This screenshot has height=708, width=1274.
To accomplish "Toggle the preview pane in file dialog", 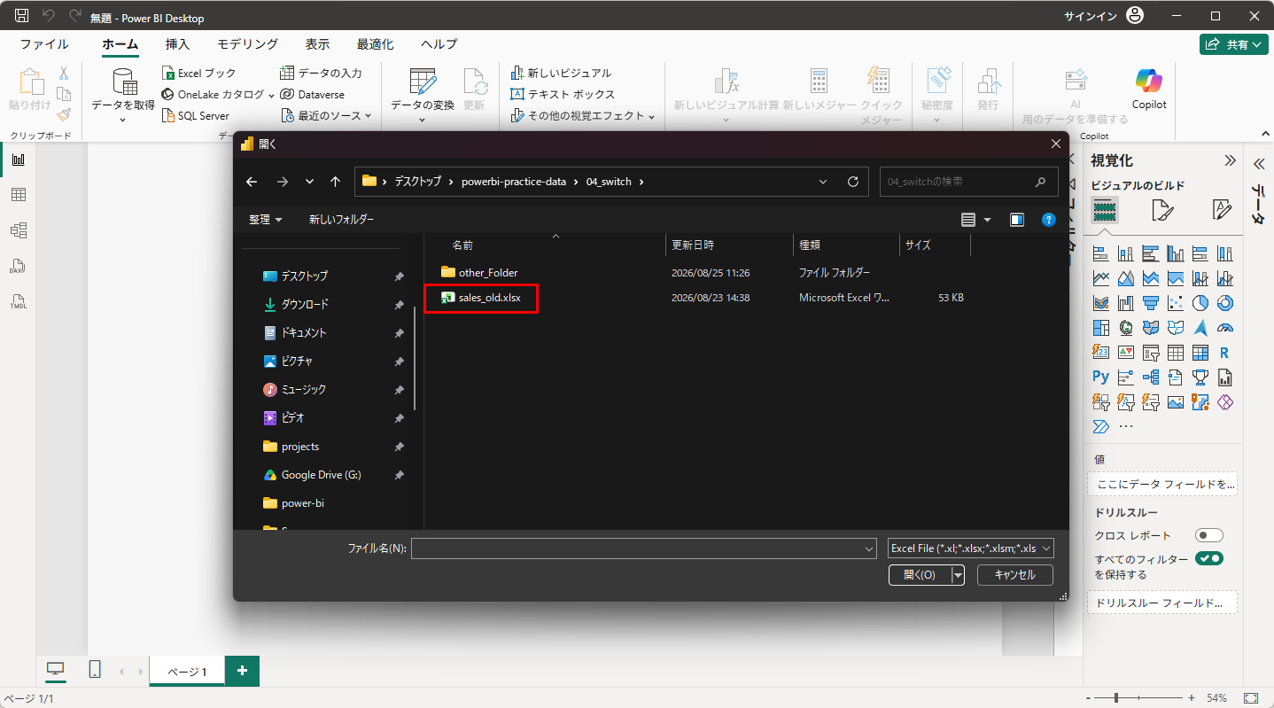I will 1017,219.
